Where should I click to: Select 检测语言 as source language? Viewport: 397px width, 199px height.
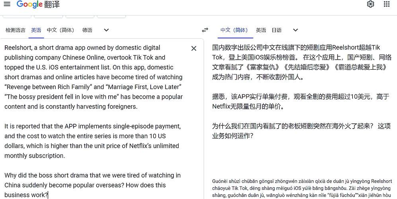tap(16, 30)
